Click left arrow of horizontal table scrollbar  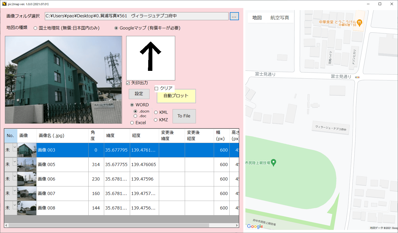point(6,226)
